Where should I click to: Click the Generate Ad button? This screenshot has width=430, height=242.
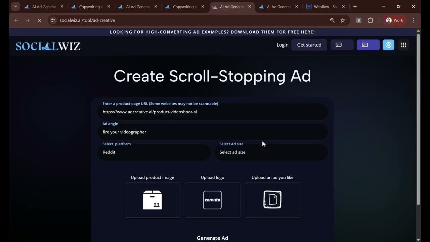coord(212,238)
